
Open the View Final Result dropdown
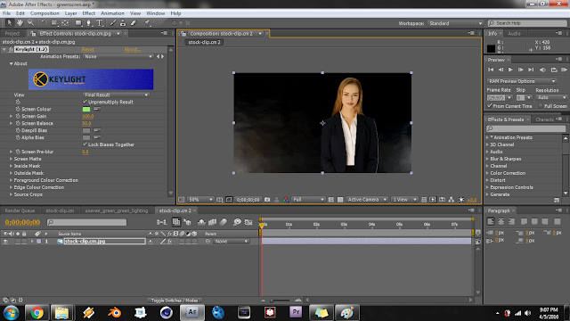pos(117,95)
